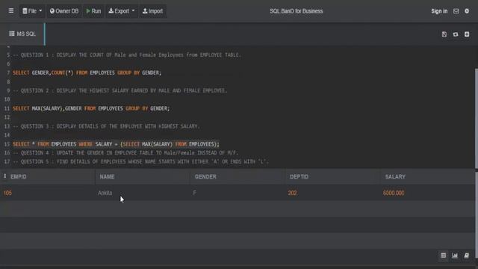Click the save file icon in editor

pos(444,34)
